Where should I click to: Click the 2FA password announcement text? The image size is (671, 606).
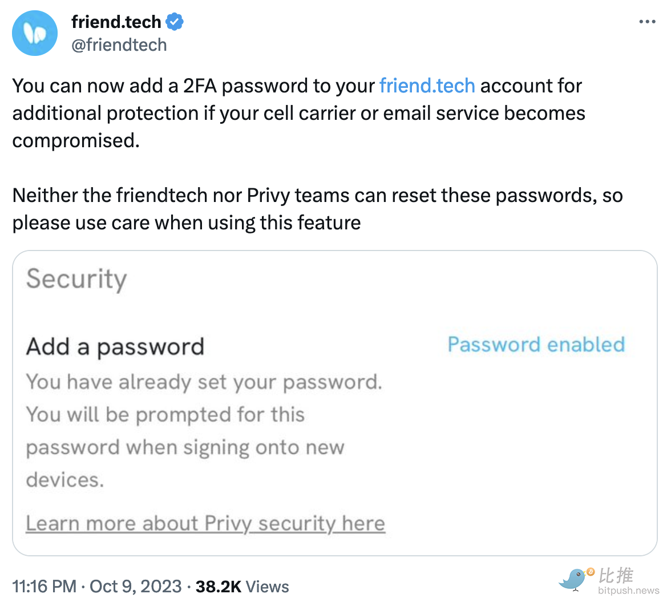(299, 113)
